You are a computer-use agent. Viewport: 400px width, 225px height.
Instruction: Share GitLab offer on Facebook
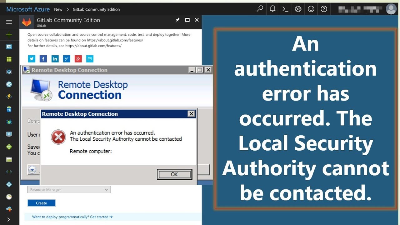[43, 59]
